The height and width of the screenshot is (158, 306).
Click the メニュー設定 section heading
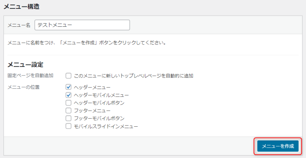[26, 64]
